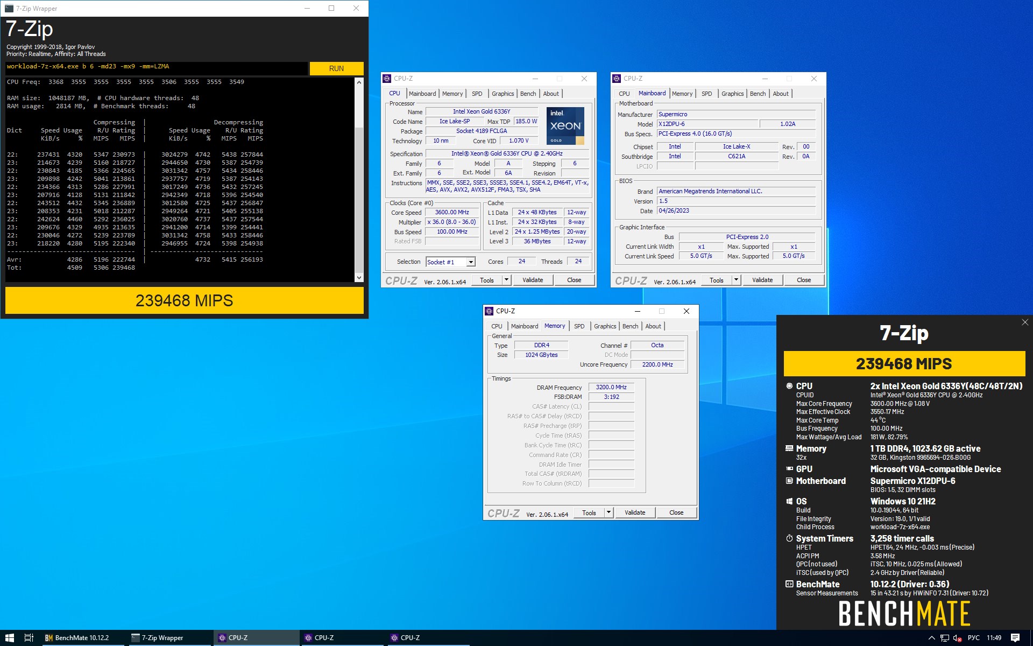1033x646 pixels.
Task: Open Bench tab in CPU-Z CPU window
Action: (x=528, y=94)
